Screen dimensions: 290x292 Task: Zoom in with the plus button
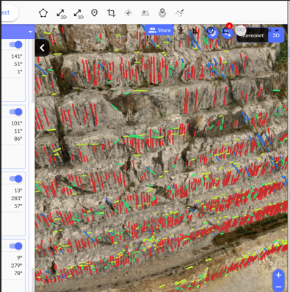click(278, 275)
